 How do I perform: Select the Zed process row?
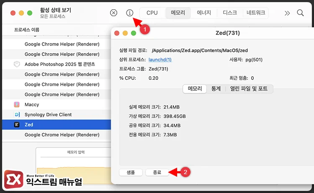point(57,125)
